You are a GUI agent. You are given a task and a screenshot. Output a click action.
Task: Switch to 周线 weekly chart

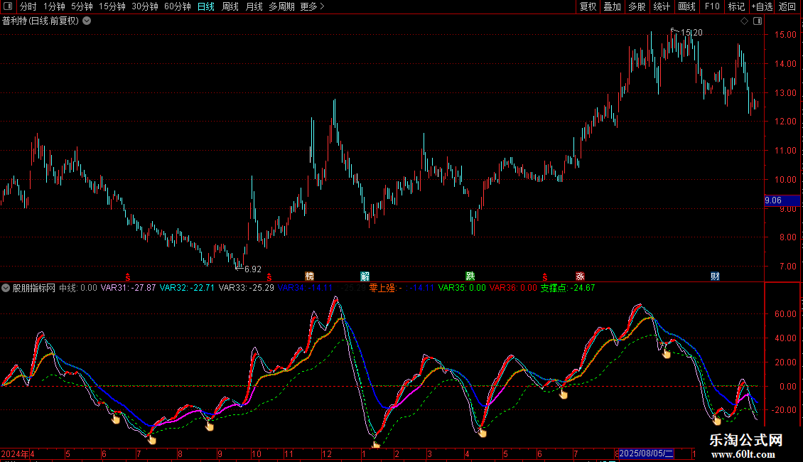[230, 6]
